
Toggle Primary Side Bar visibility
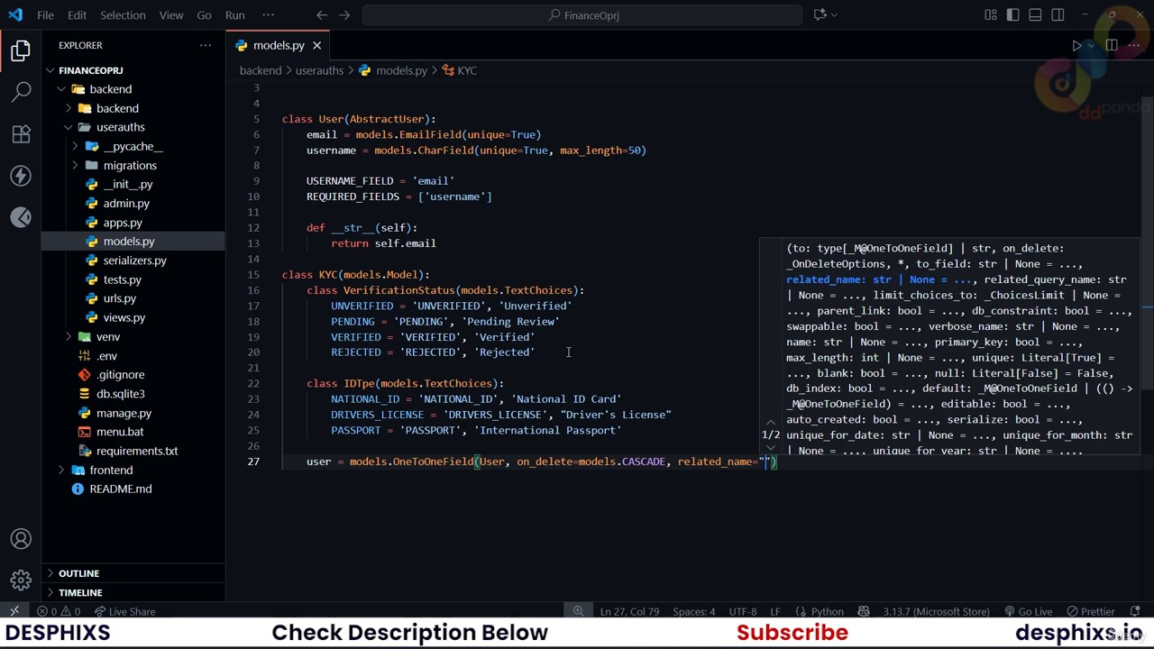click(x=1013, y=14)
